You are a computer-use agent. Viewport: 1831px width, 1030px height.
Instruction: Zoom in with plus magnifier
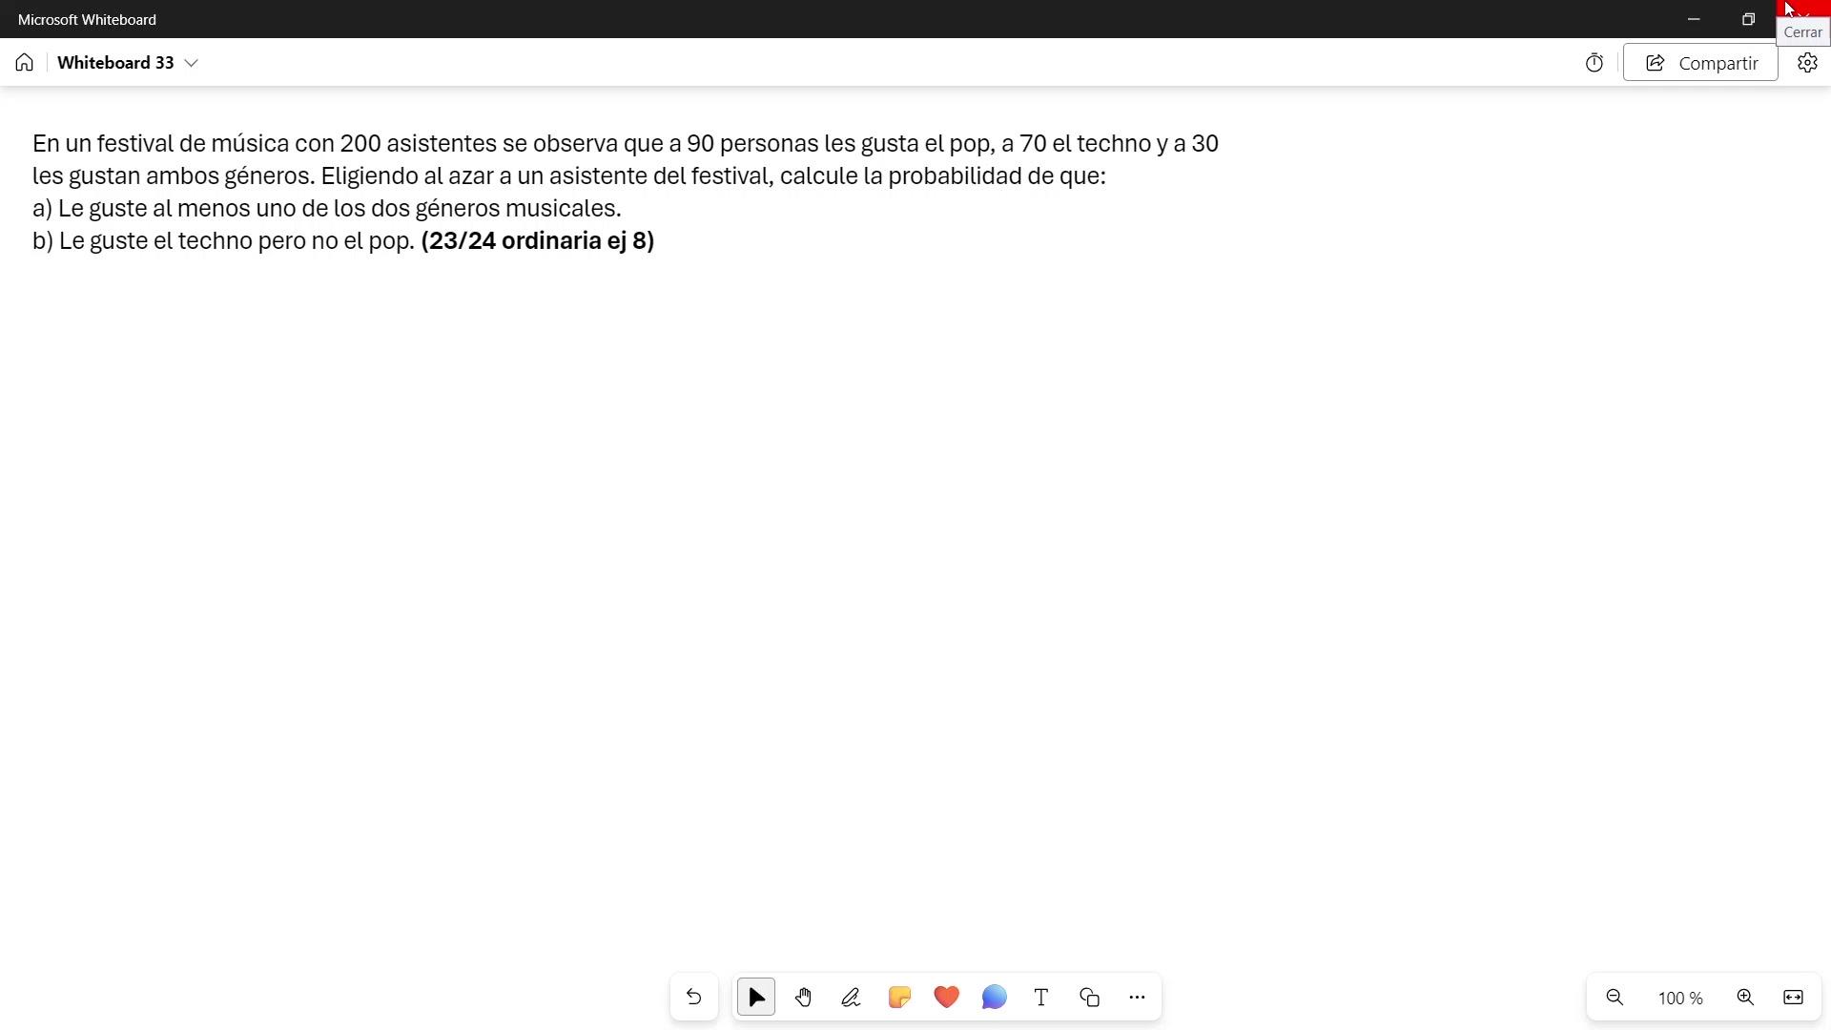[x=1745, y=998]
